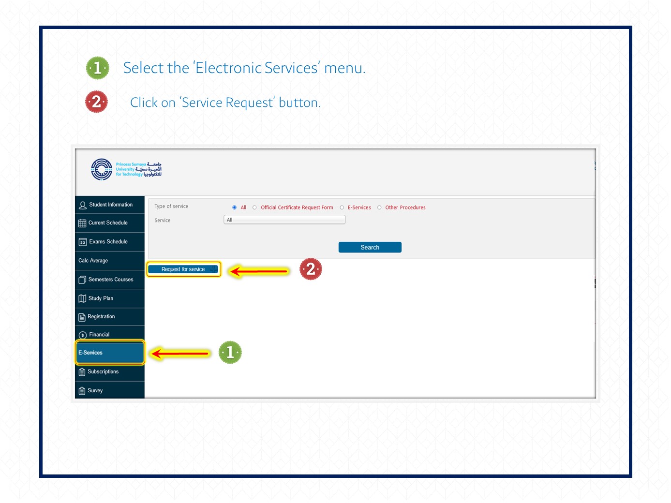The width and height of the screenshot is (671, 503).
Task: Click the E-Services label beside its radio
Action: (x=359, y=207)
